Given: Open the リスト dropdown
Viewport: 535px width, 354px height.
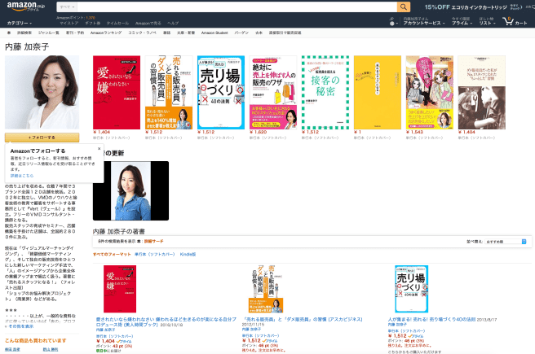Looking at the screenshot, I should pyautogui.click(x=487, y=23).
